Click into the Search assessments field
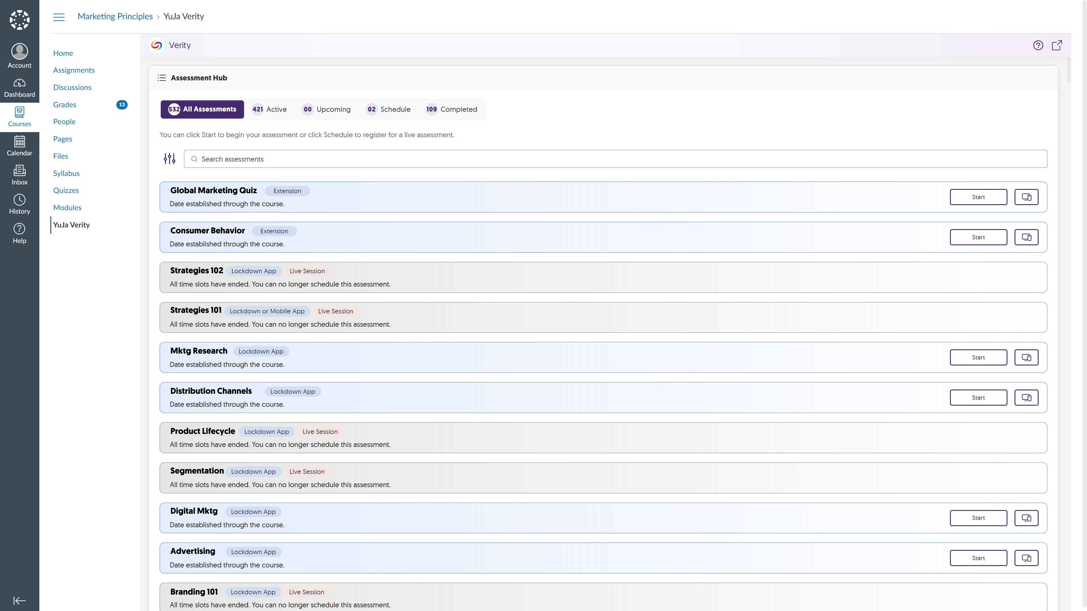This screenshot has width=1087, height=611. tap(615, 159)
